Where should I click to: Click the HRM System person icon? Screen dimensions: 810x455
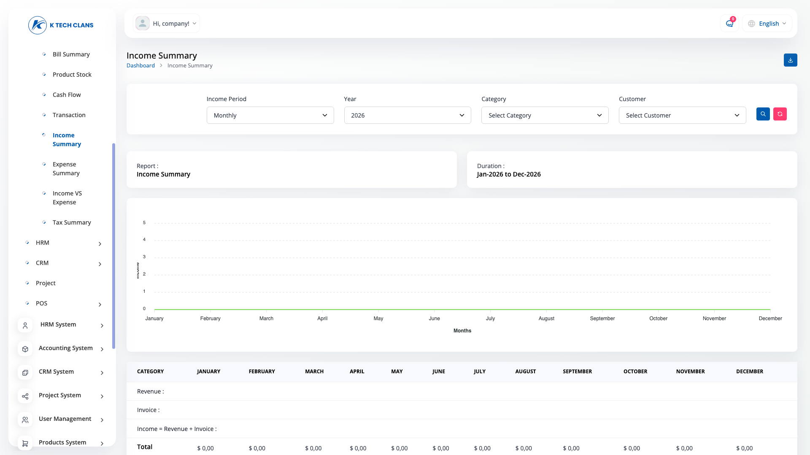click(25, 325)
